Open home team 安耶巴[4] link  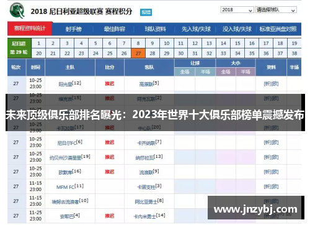[70, 216]
